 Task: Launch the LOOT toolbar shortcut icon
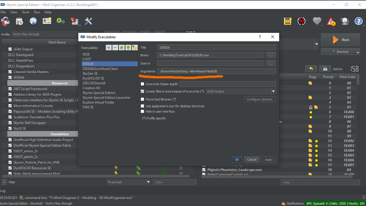coord(288,21)
